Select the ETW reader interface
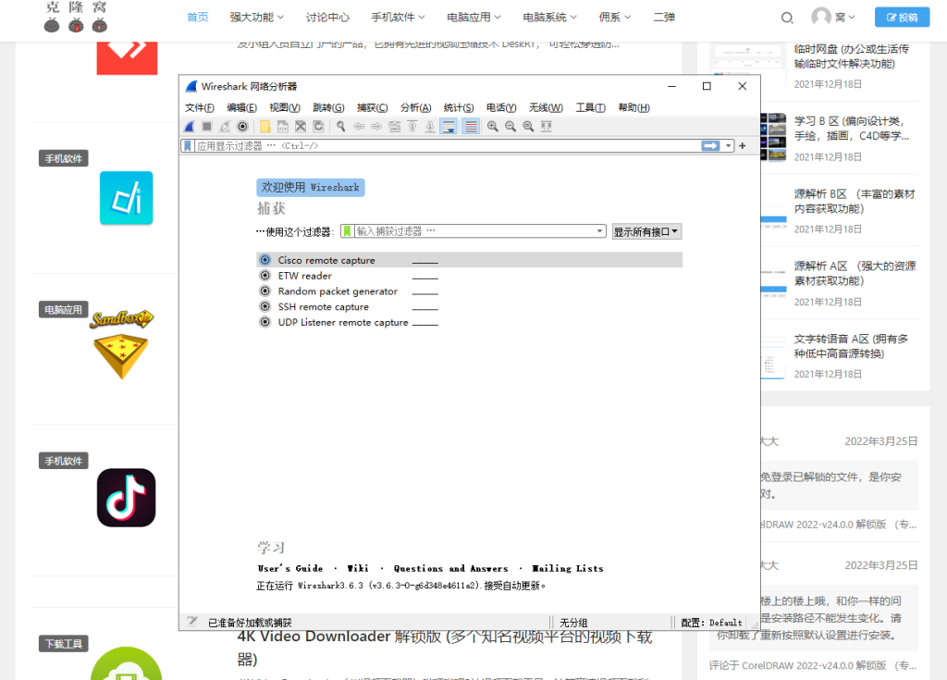947x680 pixels. (x=469, y=276)
